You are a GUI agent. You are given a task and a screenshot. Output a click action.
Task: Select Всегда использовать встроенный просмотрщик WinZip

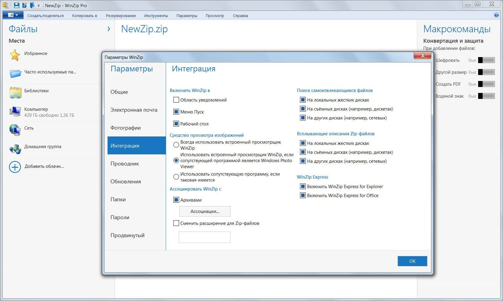click(176, 145)
